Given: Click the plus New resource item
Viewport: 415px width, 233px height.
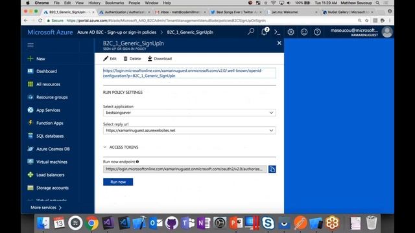Looking at the screenshot, I should click(36, 59).
